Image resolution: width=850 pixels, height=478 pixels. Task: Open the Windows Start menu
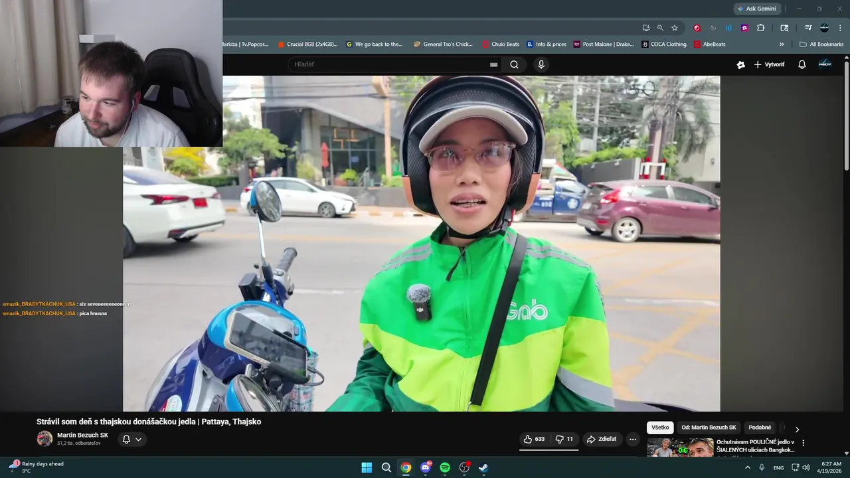click(x=367, y=467)
